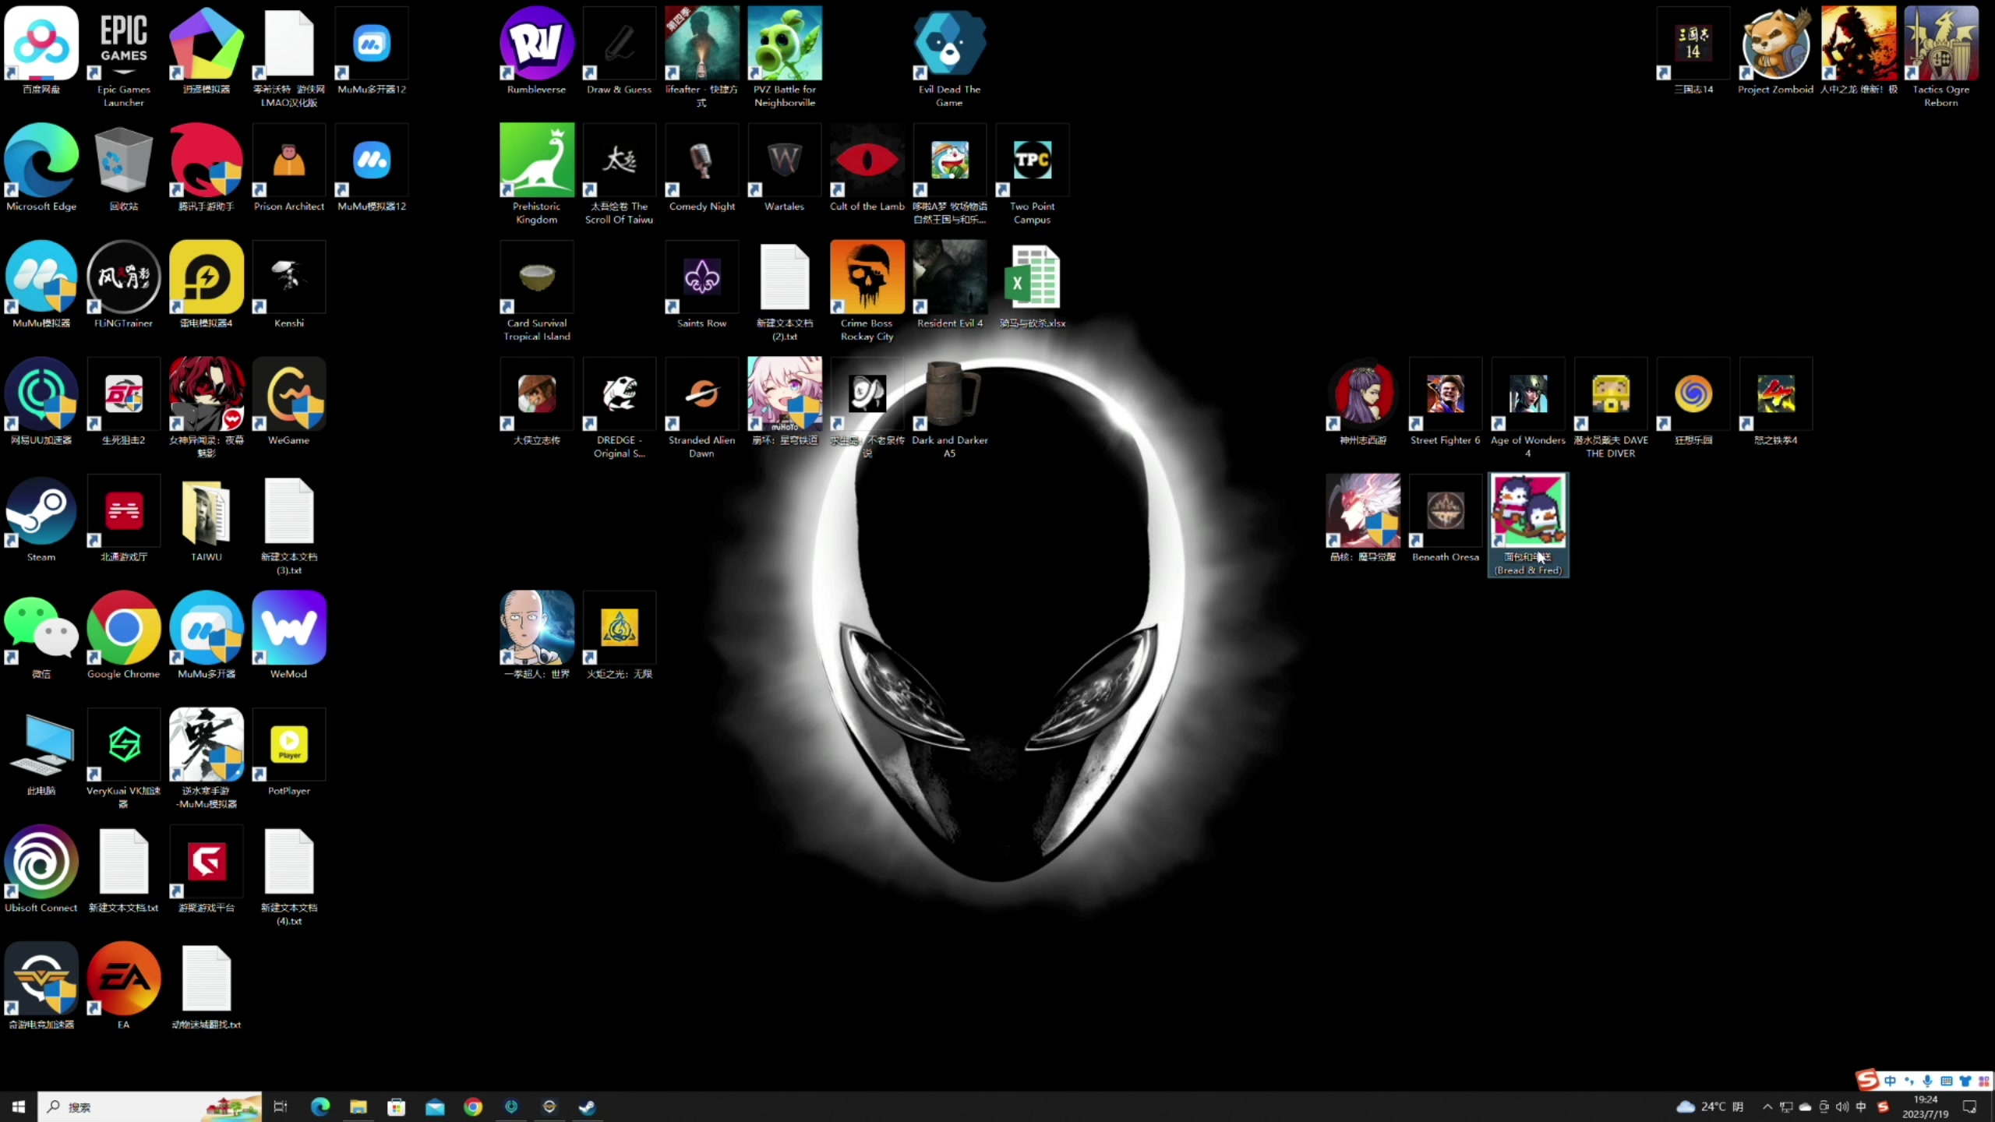Open the taskbar clock and date
This screenshot has height=1122, width=1995.
[1925, 1106]
